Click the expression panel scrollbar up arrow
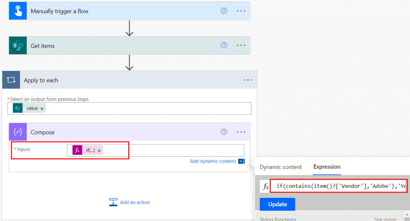This screenshot has height=221, width=410. click(407, 215)
